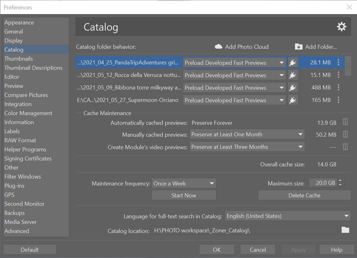Click plug icon for PandaTripAdventures folder row

point(292,63)
